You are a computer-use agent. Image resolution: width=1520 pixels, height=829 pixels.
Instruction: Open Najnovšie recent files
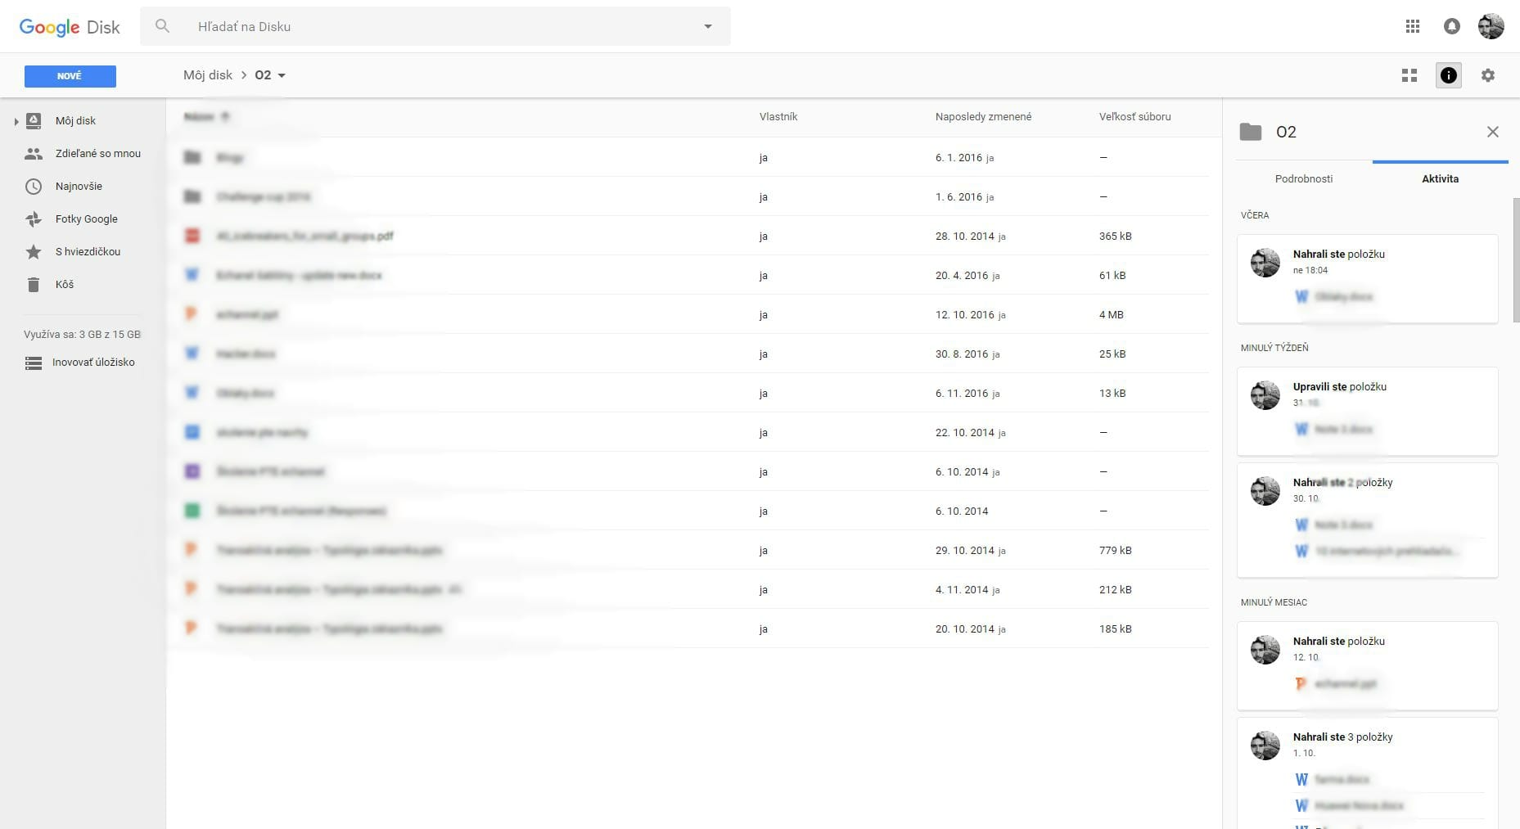click(x=79, y=186)
